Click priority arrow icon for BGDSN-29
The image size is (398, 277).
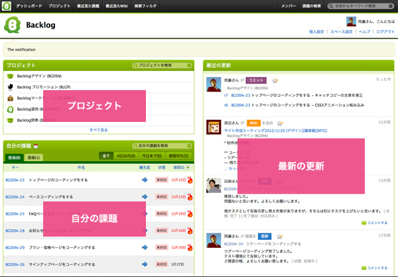pyautogui.click(x=145, y=247)
